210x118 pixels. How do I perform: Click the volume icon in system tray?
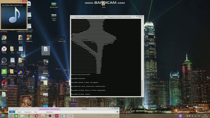pyautogui.click(x=193, y=116)
